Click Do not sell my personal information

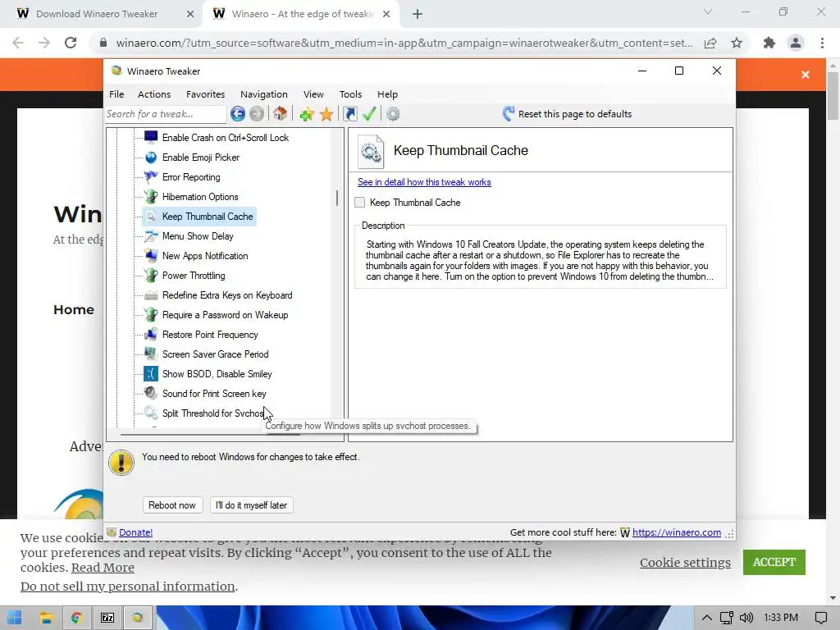point(127,587)
